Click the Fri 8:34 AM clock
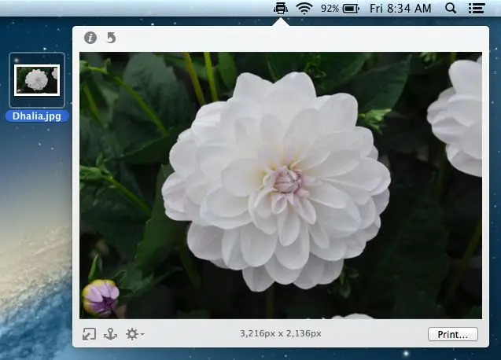The width and height of the screenshot is (501, 360). tap(400, 9)
